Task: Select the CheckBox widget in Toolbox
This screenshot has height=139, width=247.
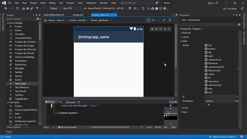Action: pyautogui.click(x=20, y=34)
